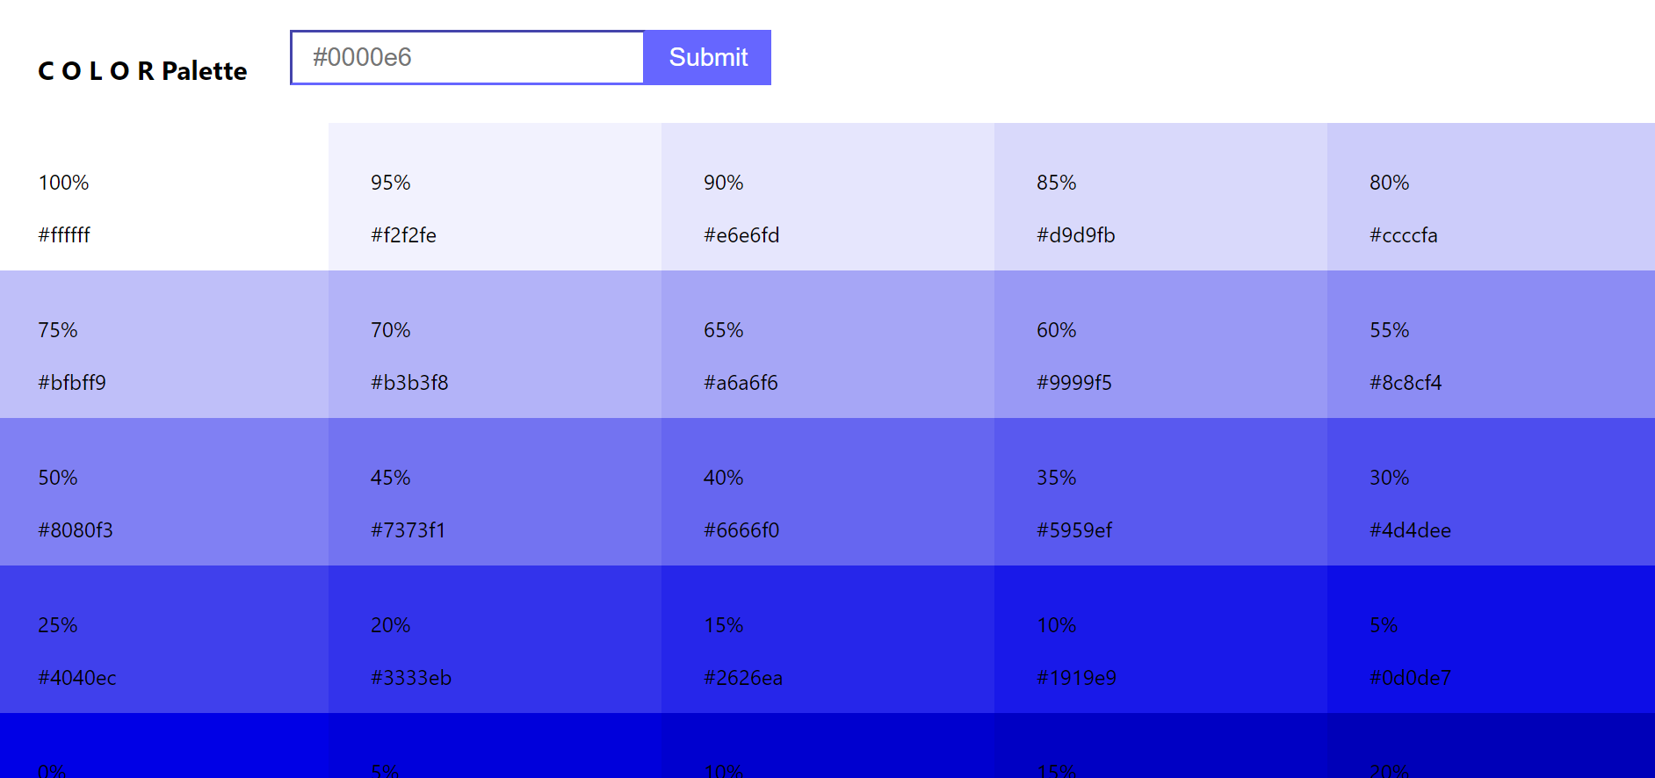Click the Submit button
Image resolution: width=1655 pixels, height=778 pixels.
(x=707, y=57)
